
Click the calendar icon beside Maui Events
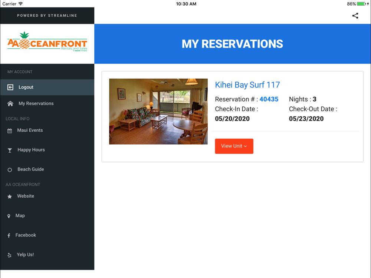click(10, 131)
